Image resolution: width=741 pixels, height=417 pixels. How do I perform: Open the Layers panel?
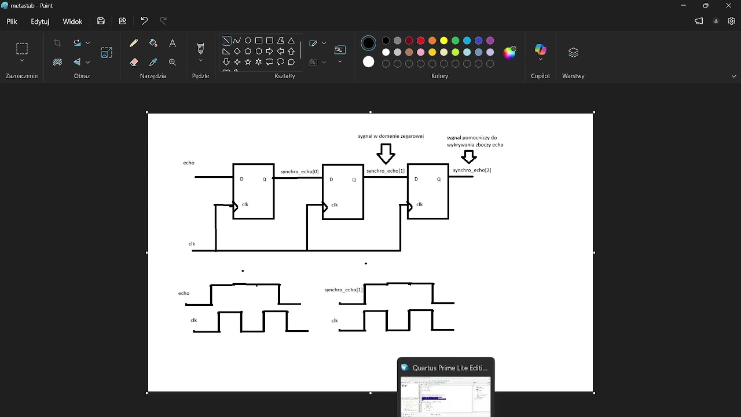point(574,53)
